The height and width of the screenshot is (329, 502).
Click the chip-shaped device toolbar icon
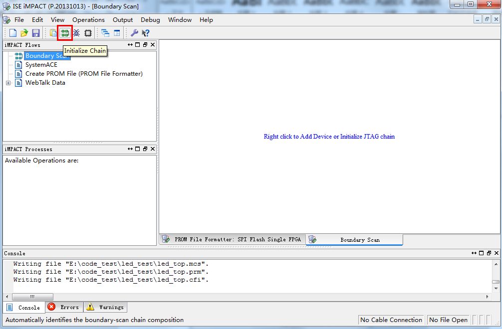click(88, 33)
